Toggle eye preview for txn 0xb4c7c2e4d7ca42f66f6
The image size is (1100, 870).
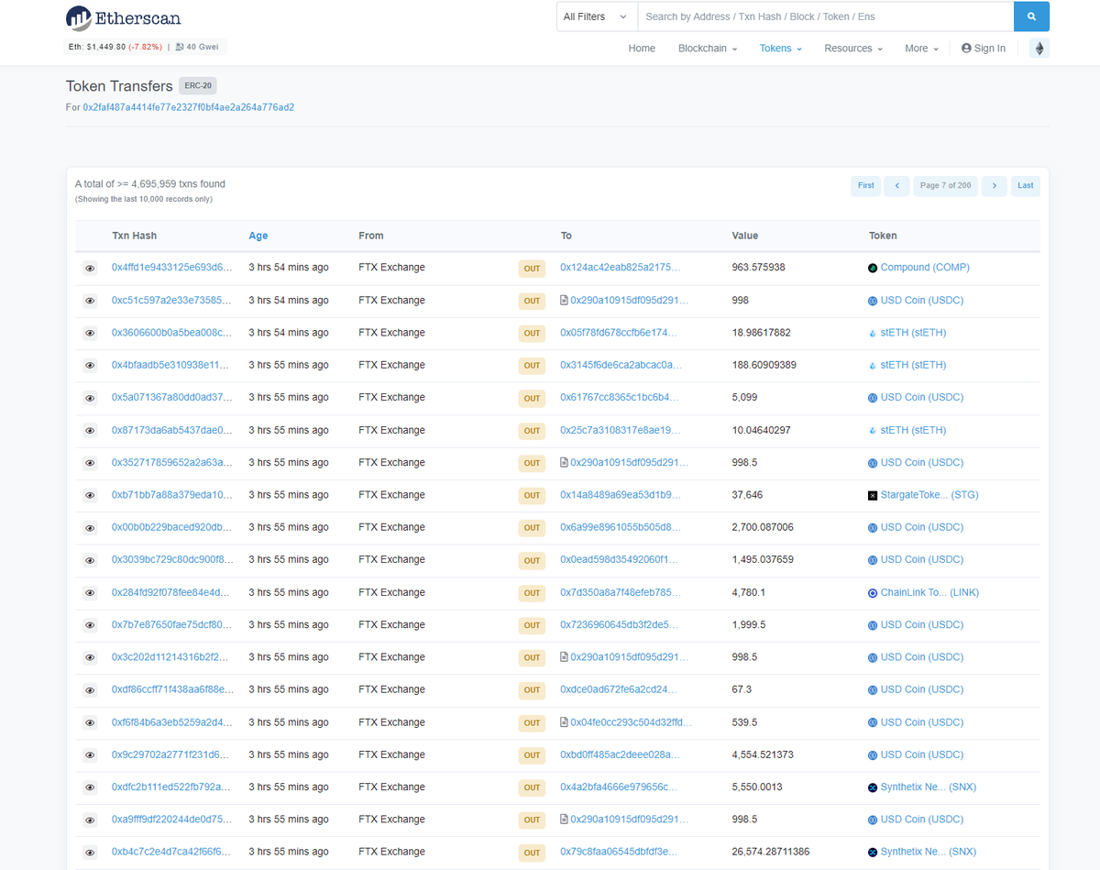click(x=90, y=853)
